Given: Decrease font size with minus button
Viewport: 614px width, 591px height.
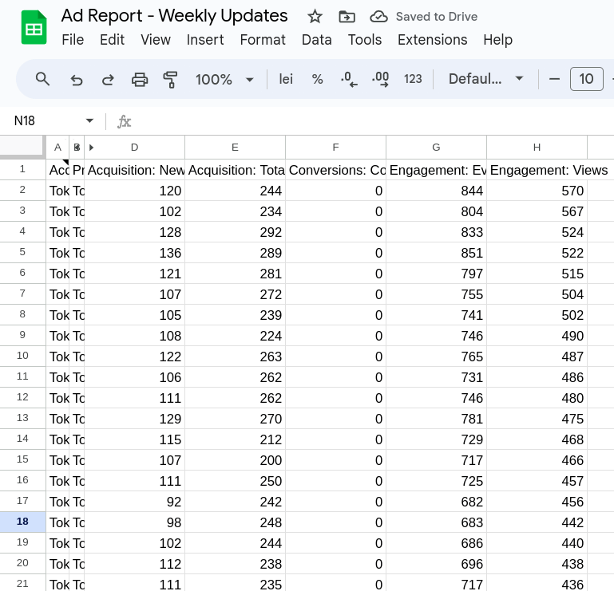Looking at the screenshot, I should 554,80.
